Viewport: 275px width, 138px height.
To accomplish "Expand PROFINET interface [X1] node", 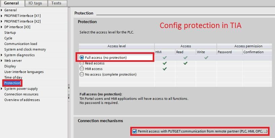I will click(2, 16).
